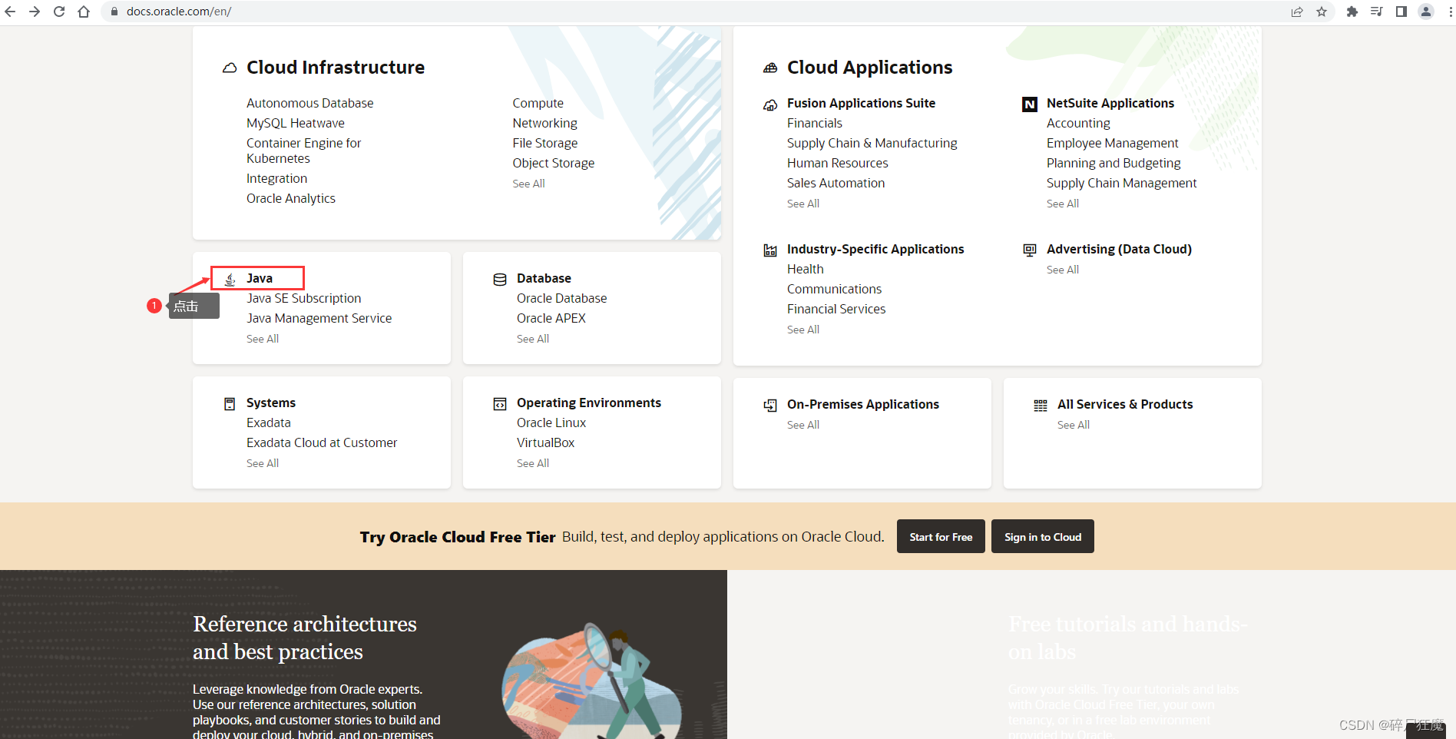Open Autonomous Database docs
Image resolution: width=1456 pixels, height=739 pixels.
[310, 103]
